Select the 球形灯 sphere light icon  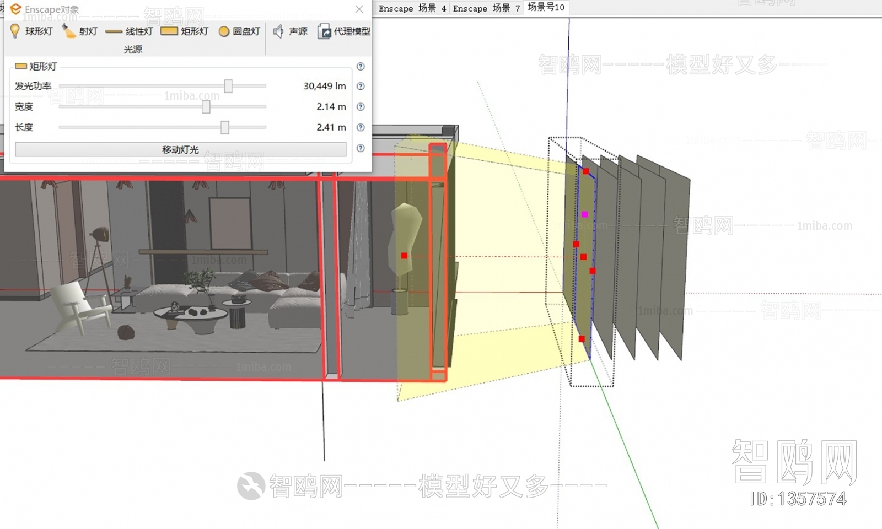(x=15, y=31)
